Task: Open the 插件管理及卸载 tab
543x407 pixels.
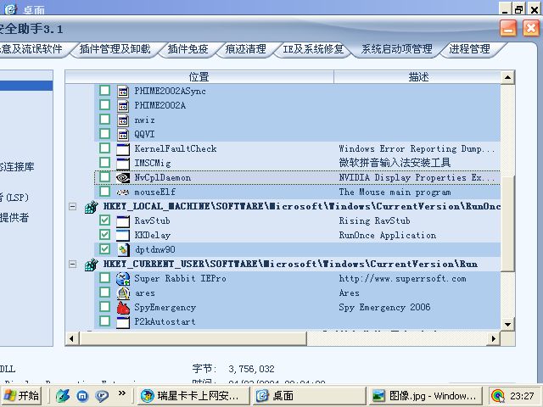Action: pos(115,49)
